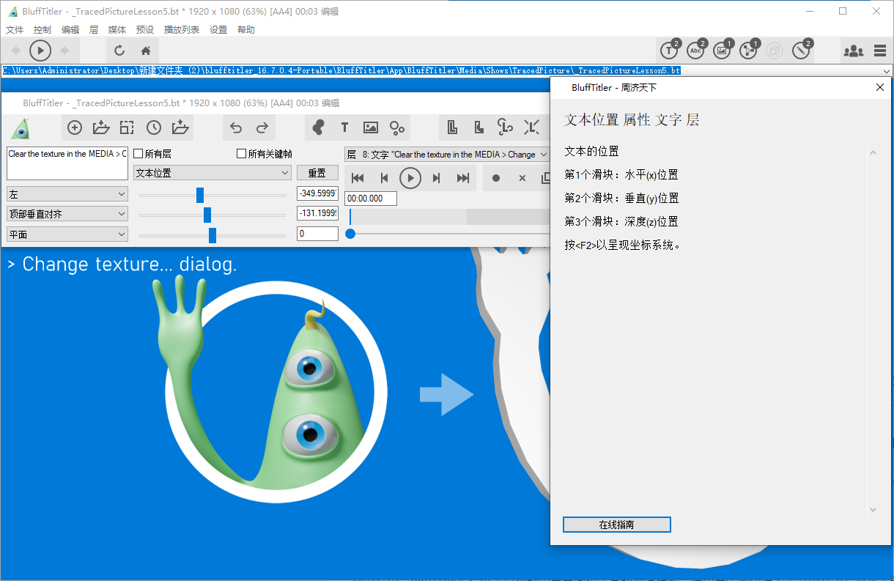Select the Picture layer icon

[370, 127]
